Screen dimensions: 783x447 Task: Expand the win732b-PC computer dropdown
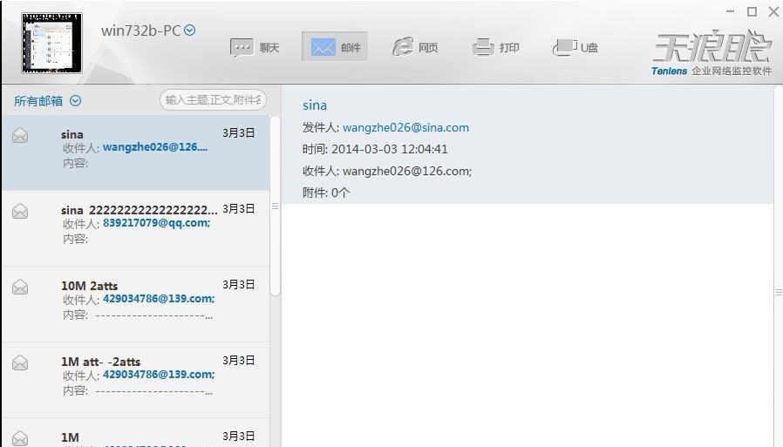(x=190, y=30)
